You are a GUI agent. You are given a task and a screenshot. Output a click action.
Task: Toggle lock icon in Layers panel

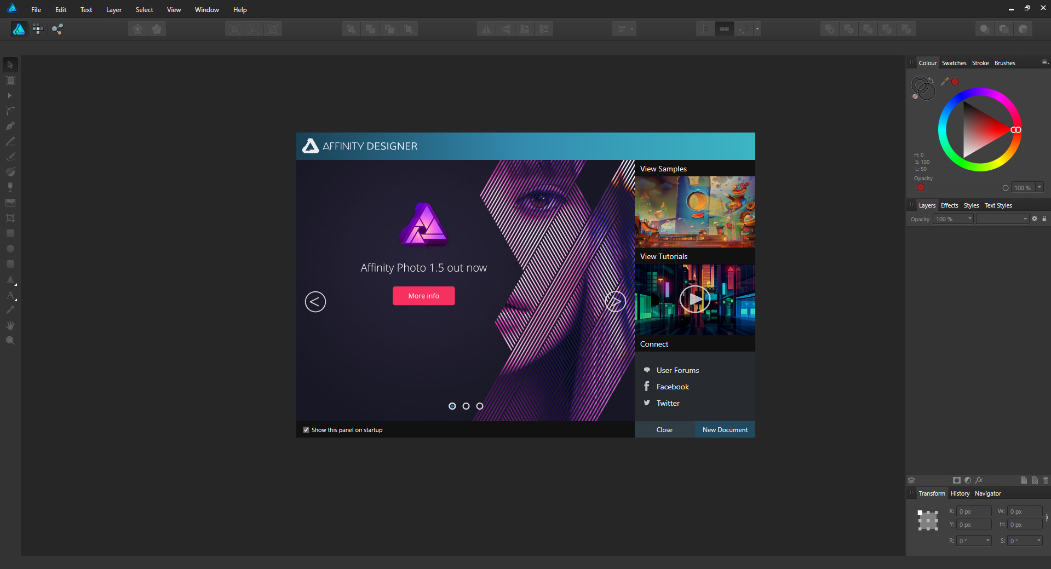pos(1044,219)
